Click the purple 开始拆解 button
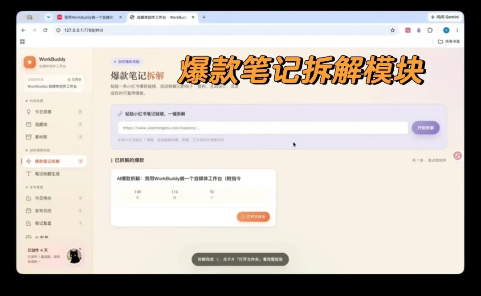This screenshot has height=296, width=481. [x=425, y=128]
